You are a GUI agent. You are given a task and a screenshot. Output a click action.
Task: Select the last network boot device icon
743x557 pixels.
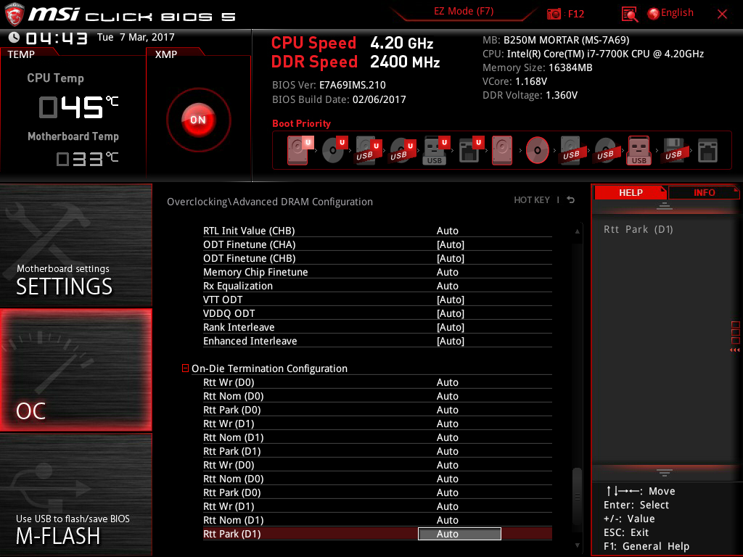pos(707,150)
